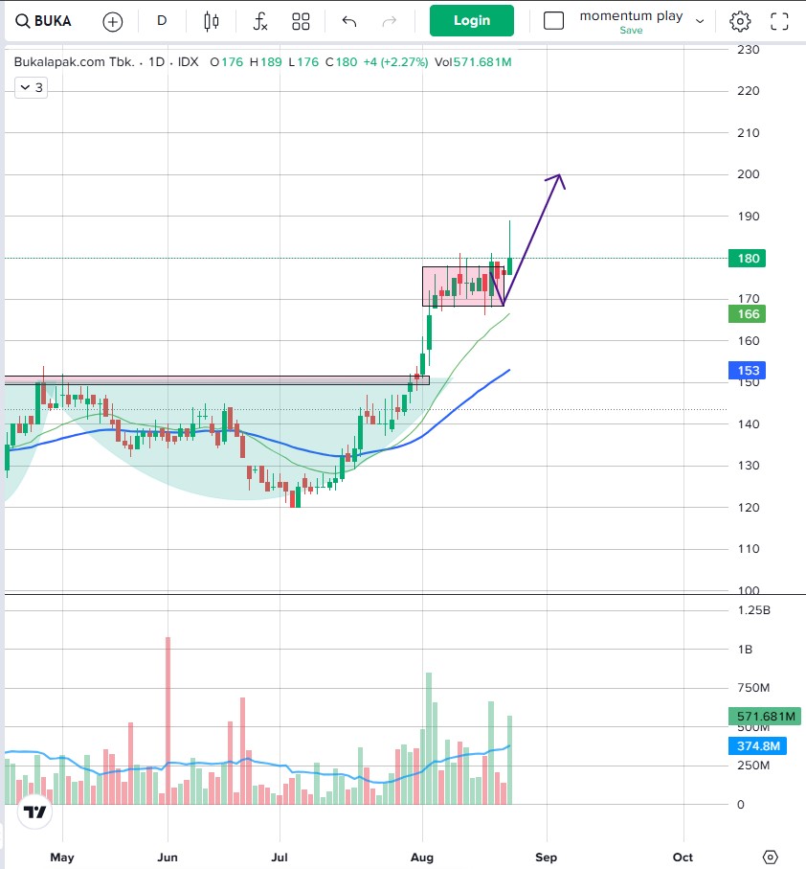Click the blue moving average label 153
This screenshot has width=806, height=869.
pyautogui.click(x=748, y=370)
